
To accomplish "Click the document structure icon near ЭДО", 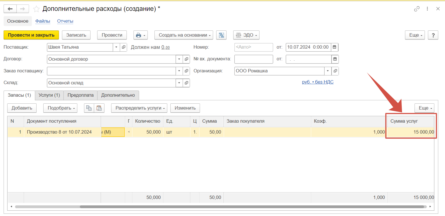I will [221, 35].
